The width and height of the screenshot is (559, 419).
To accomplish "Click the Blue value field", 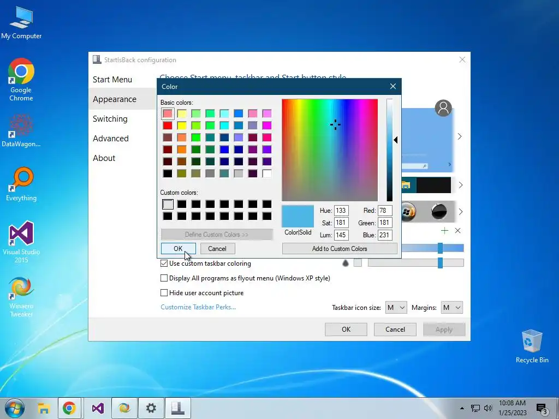I will click(x=385, y=235).
